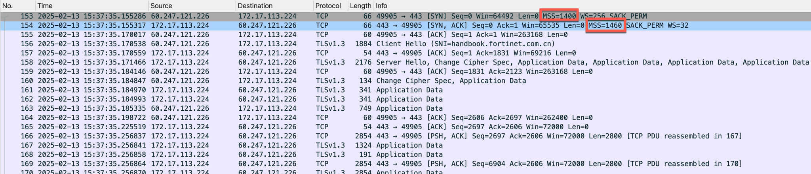Click MSS=1400 in packet 153 info
This screenshot has width=811, height=174.
[559, 16]
